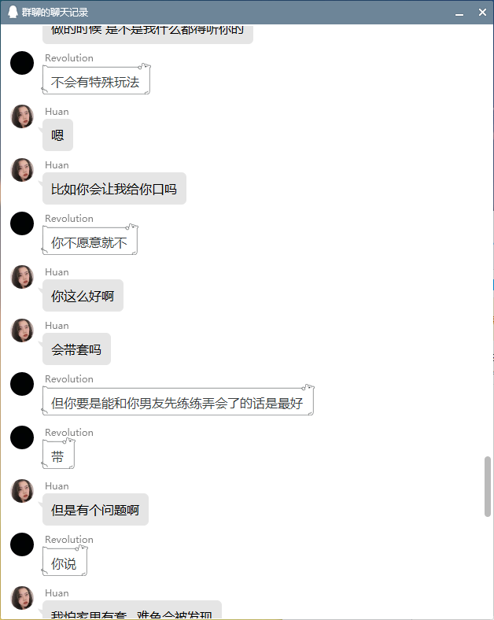Click the 群聊的聊天记录 window title text
Viewport: 494px width, 620px height.
(55, 13)
